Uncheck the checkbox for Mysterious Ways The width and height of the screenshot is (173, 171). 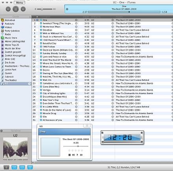pos(41,27)
